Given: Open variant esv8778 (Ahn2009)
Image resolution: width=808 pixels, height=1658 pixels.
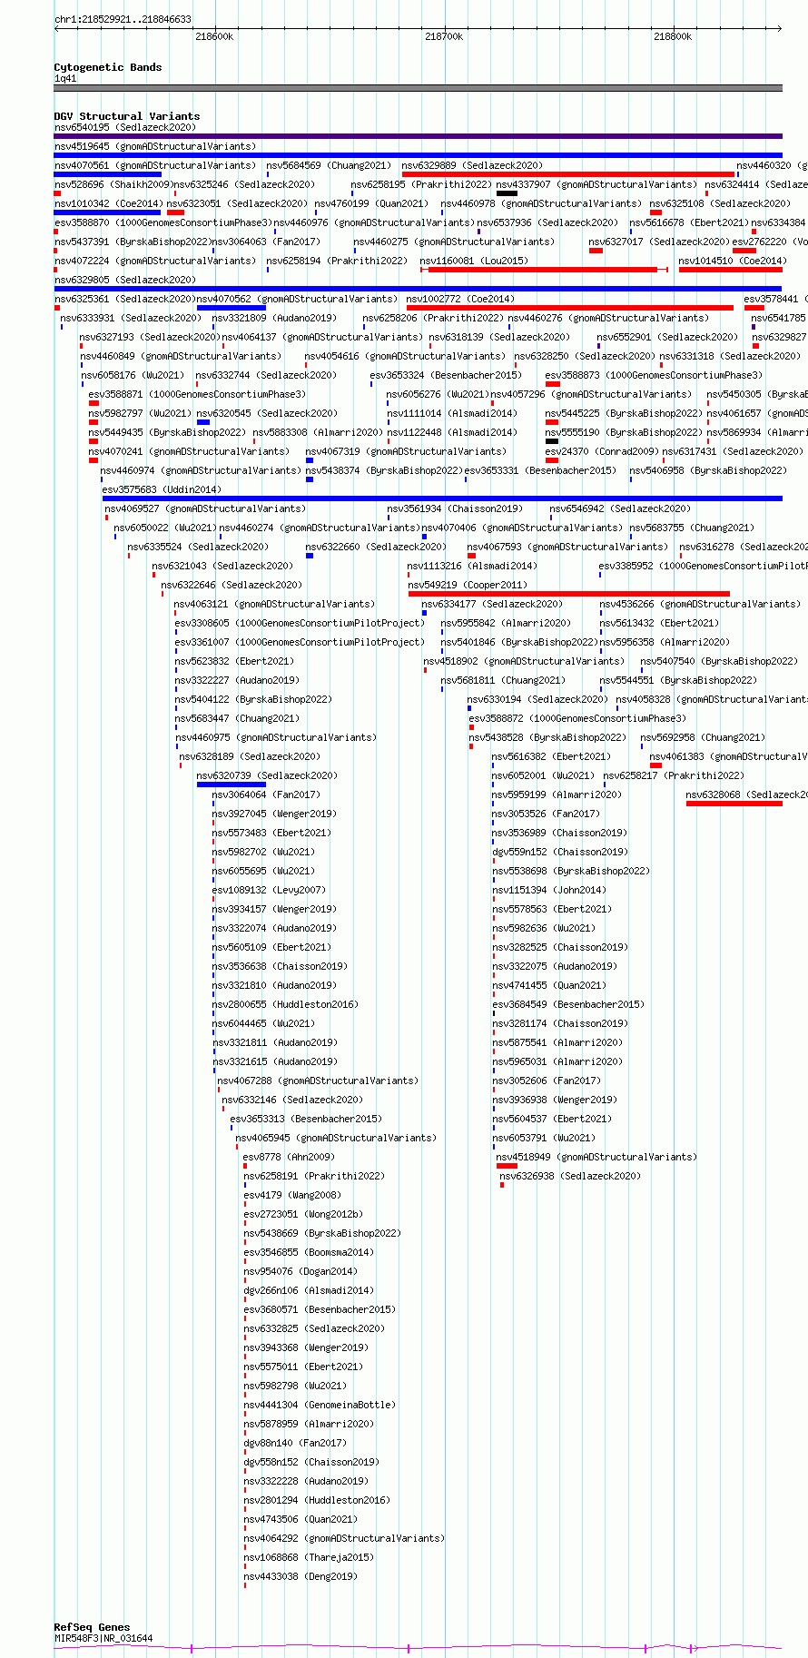Looking at the screenshot, I should click(x=289, y=1157).
